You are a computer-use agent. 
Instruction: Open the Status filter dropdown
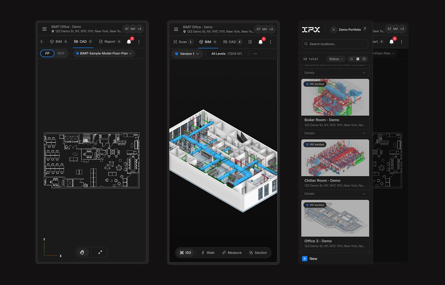point(336,59)
